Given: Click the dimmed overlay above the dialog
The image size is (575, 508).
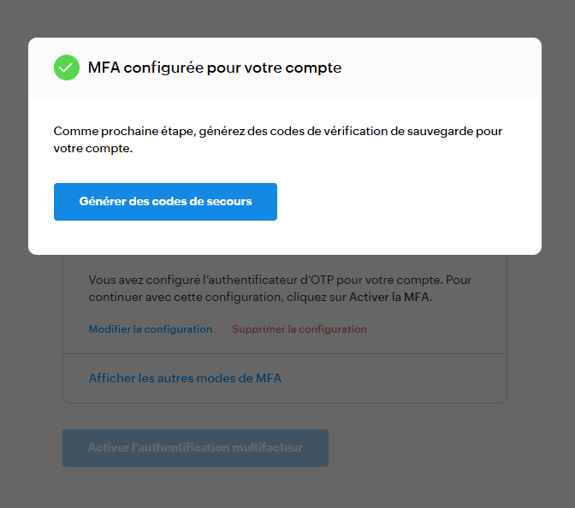Looking at the screenshot, I should (287, 18).
